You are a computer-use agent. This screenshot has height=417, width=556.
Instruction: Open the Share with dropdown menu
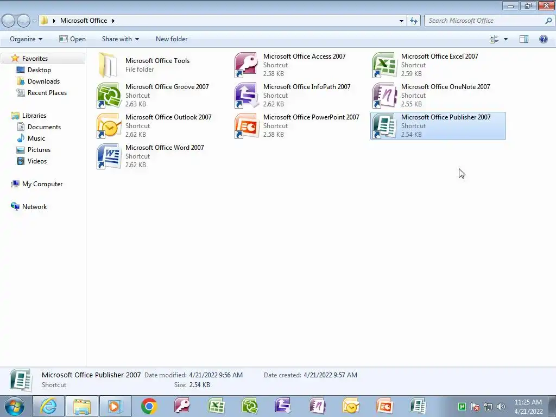click(x=120, y=39)
